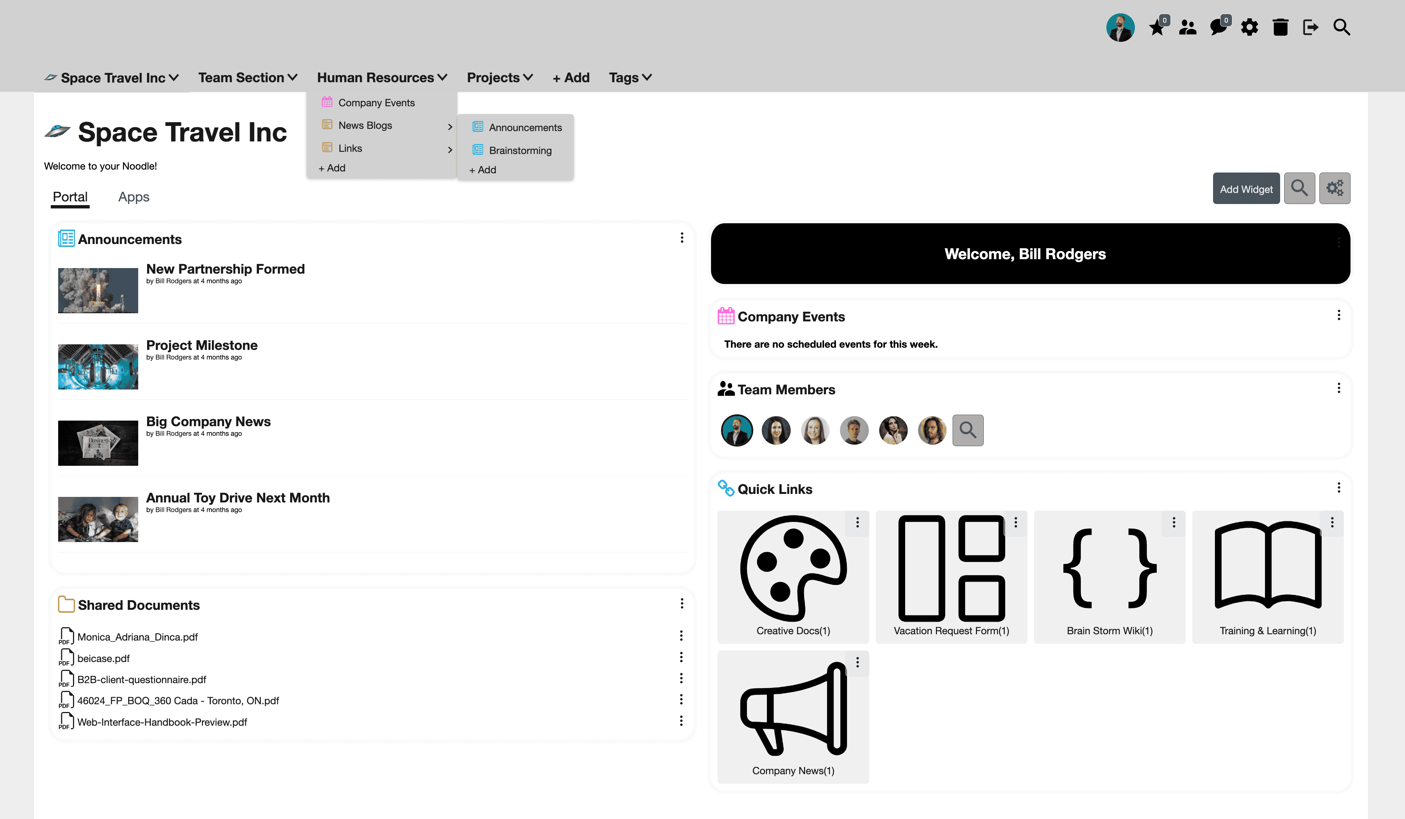Click the Announcements widget icon
This screenshot has height=819, width=1405.
[x=66, y=239]
